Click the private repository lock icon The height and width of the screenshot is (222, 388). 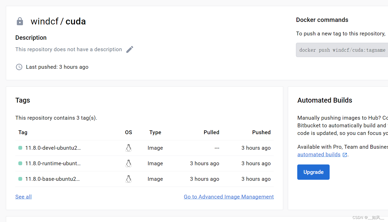click(x=20, y=21)
